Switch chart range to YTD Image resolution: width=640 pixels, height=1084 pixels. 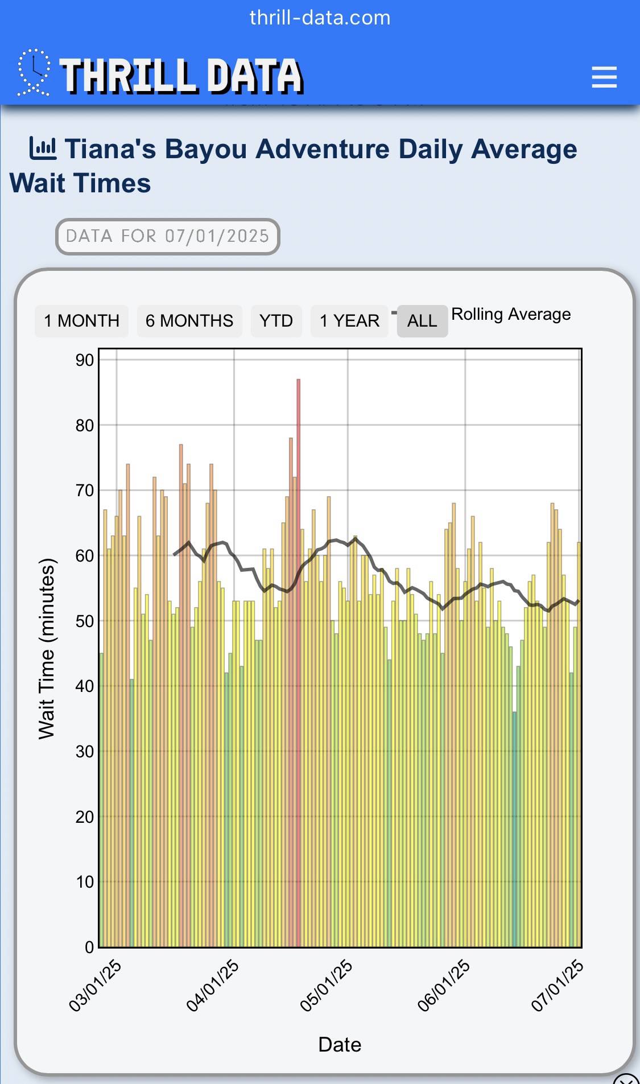(x=276, y=321)
